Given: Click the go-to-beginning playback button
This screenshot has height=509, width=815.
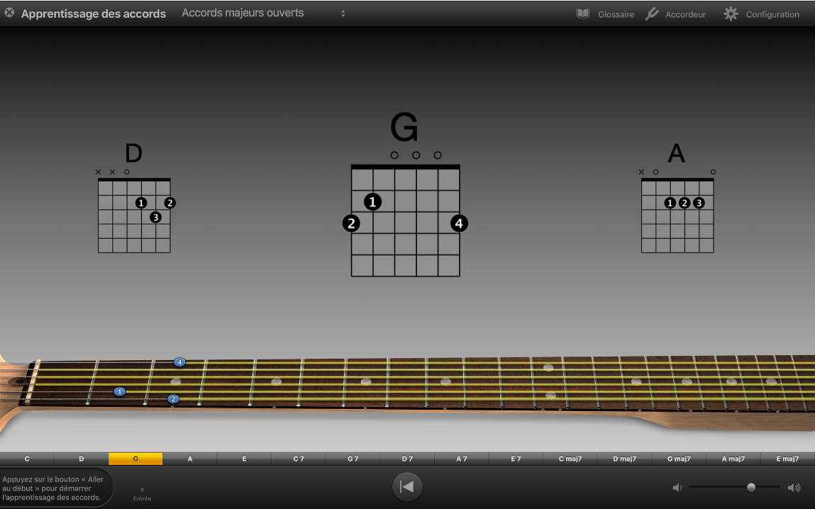Looking at the screenshot, I should click(x=407, y=486).
